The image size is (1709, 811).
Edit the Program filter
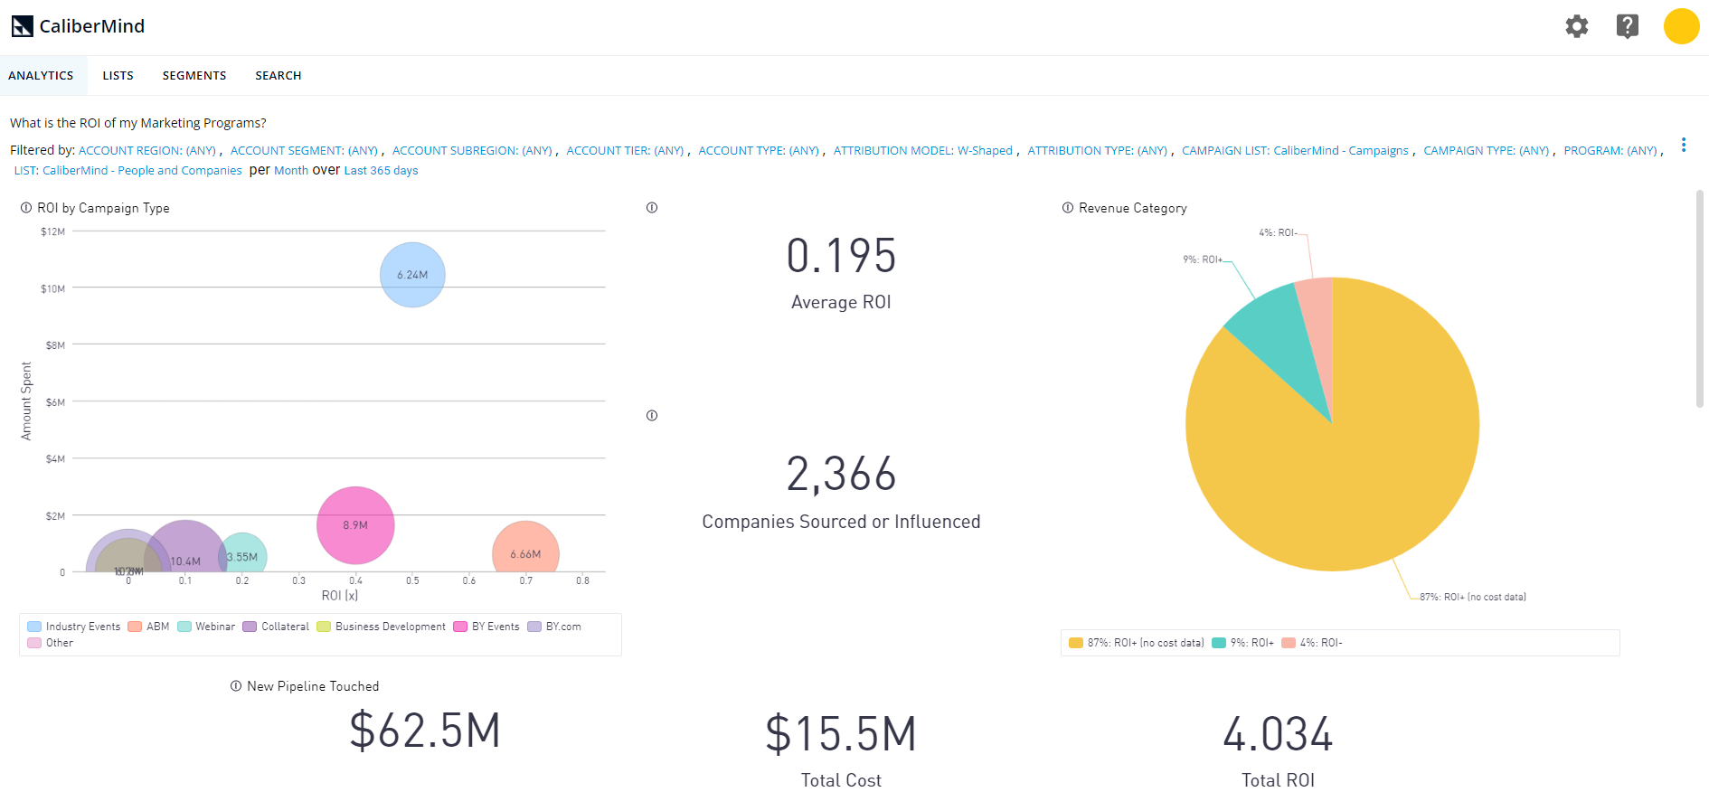(1610, 151)
